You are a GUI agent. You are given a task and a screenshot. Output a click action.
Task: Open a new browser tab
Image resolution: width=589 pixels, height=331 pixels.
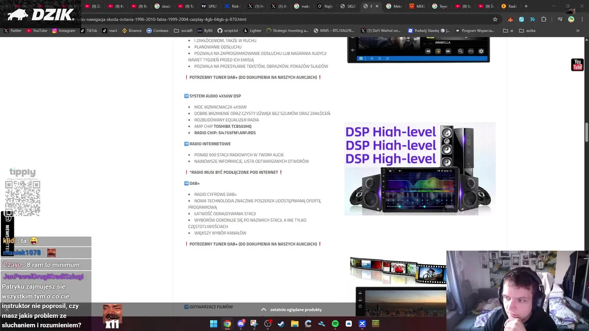coord(526,6)
